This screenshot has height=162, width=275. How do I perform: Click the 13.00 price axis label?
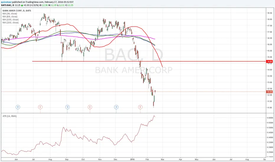[x=270, y=82]
